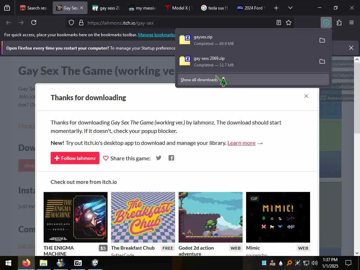Close the Thanks for downloading dialog
This screenshot has height=270, width=360.
306,96
